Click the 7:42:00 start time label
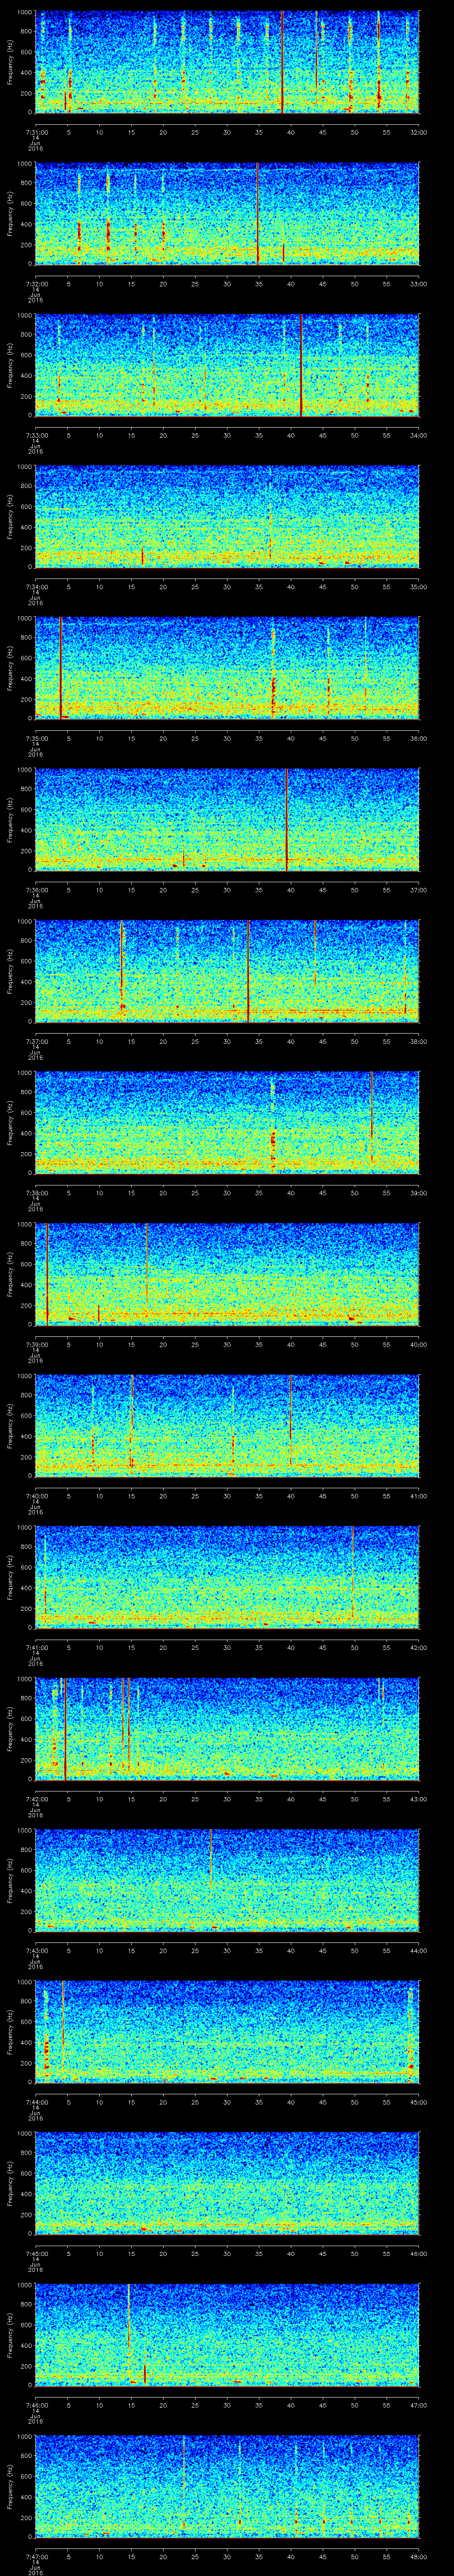Image resolution: width=454 pixels, height=2576 pixels. point(36,1799)
